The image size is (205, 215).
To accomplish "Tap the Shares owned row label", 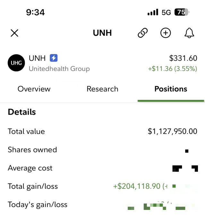I will (x=32, y=150).
